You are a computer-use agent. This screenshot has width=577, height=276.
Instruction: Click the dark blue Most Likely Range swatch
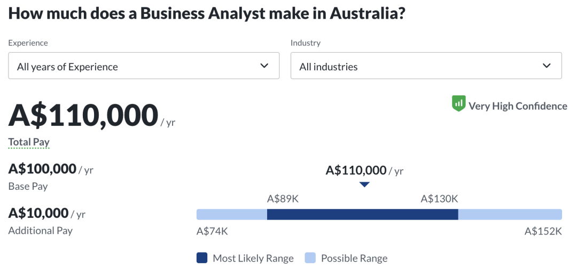(x=202, y=258)
